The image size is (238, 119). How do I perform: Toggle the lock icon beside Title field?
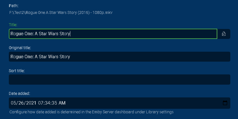coord(224,34)
